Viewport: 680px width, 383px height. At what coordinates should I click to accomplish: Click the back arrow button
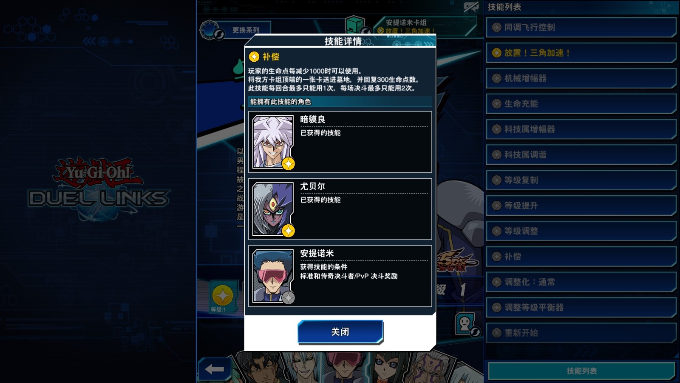click(215, 369)
